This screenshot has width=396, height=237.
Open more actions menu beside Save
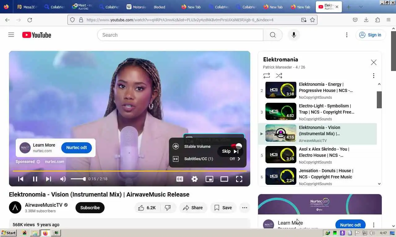point(245,208)
